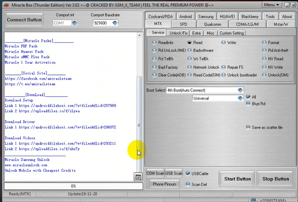Choose the NV Write radio option

264,67
